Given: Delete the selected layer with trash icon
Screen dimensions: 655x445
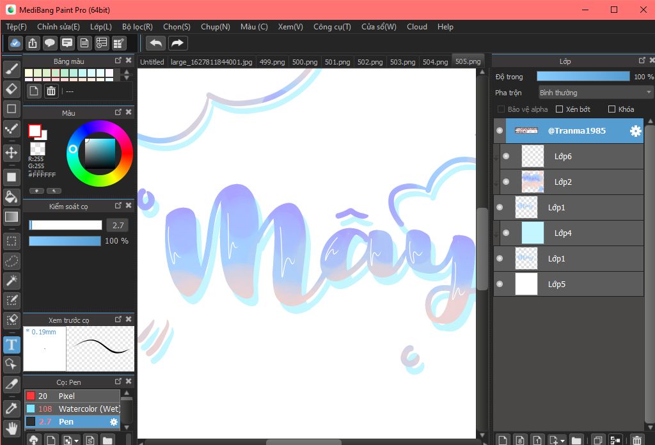Looking at the screenshot, I should pos(636,440).
